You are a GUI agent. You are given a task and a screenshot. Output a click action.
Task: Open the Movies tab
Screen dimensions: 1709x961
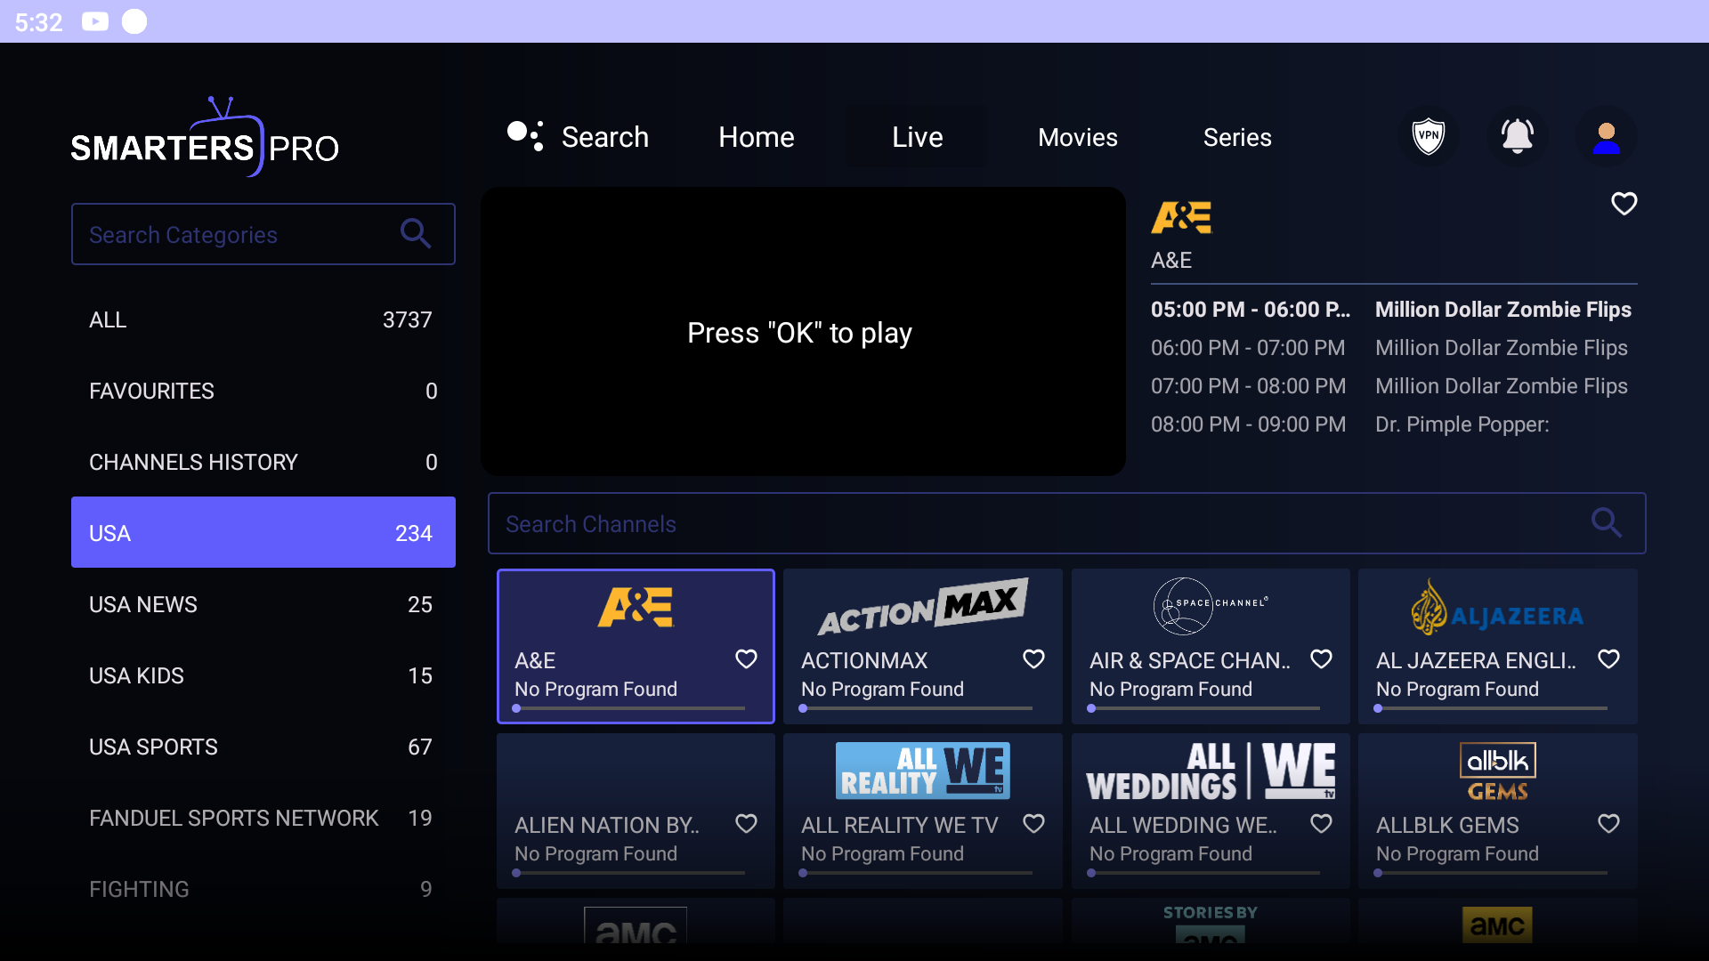[x=1078, y=137]
